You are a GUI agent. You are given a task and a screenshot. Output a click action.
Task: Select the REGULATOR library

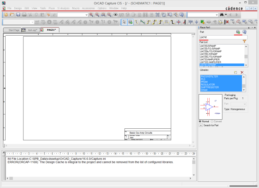point(221,84)
